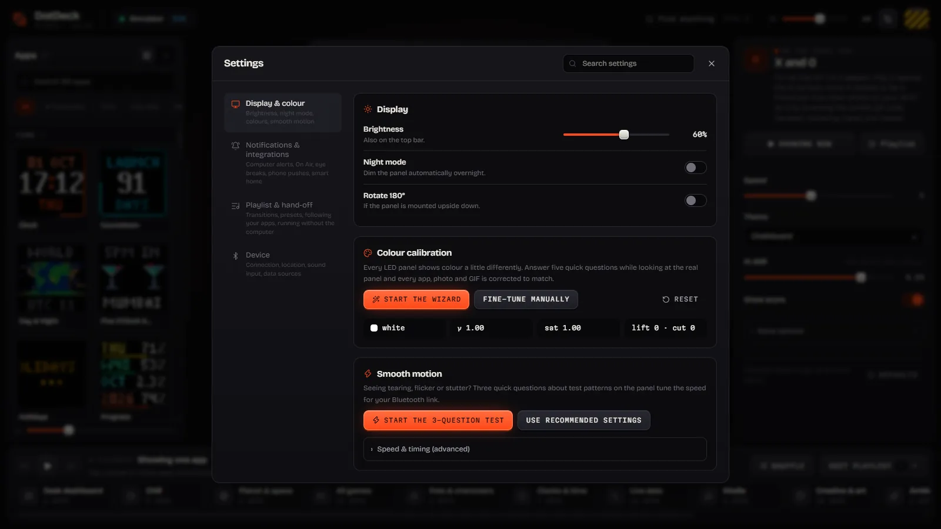Viewport: 941px width, 529px height.
Task: Click "Dim the panel automatically overnight." description
Action: click(x=425, y=173)
